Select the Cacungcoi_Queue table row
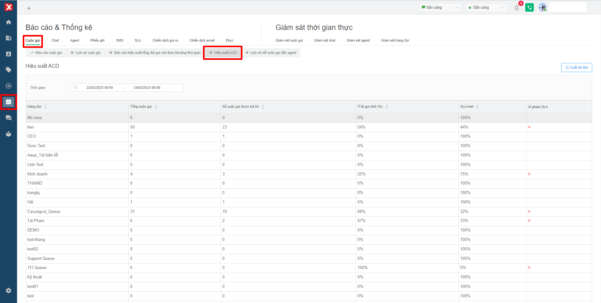601x303 pixels. 44,212
